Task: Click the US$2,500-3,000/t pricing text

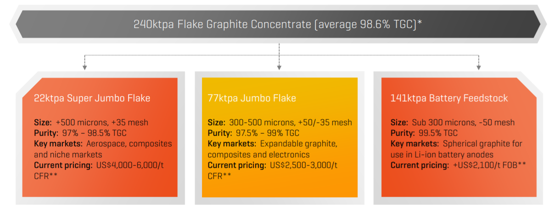Action: coord(304,166)
